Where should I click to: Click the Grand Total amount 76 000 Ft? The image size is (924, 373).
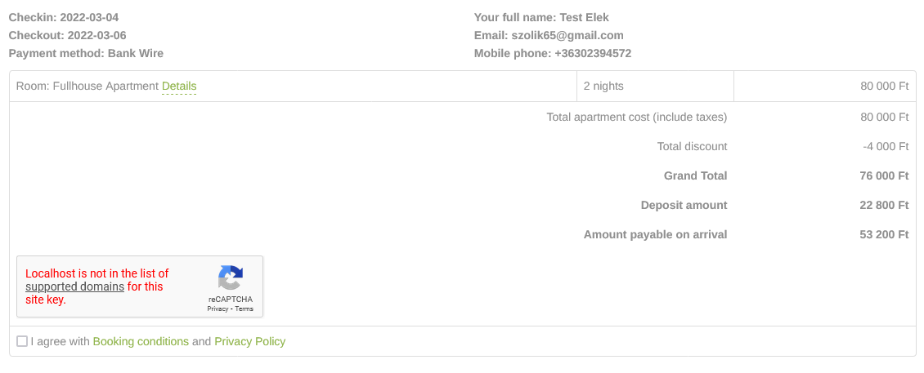click(x=884, y=175)
